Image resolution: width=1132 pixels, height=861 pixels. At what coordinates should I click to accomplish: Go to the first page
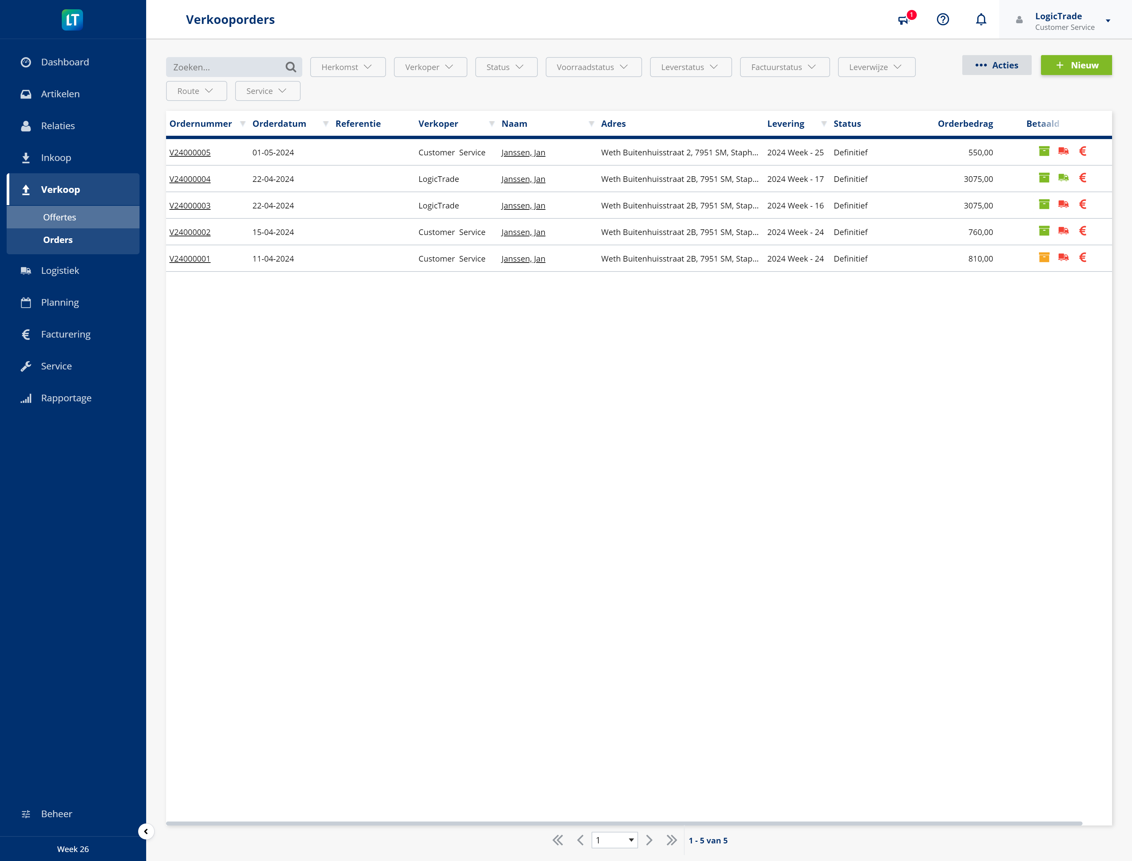click(x=558, y=840)
